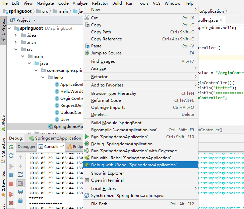Open the 7: Structure side panel
The width and height of the screenshot is (244, 209).
[x=3, y=150]
